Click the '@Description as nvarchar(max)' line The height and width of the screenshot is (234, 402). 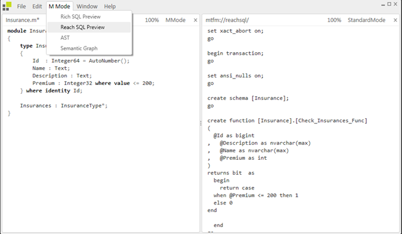(265, 143)
